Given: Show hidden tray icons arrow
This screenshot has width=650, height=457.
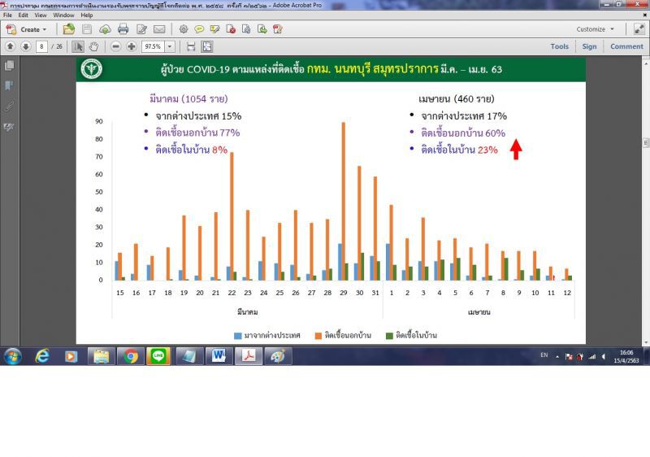Looking at the screenshot, I should coord(557,356).
